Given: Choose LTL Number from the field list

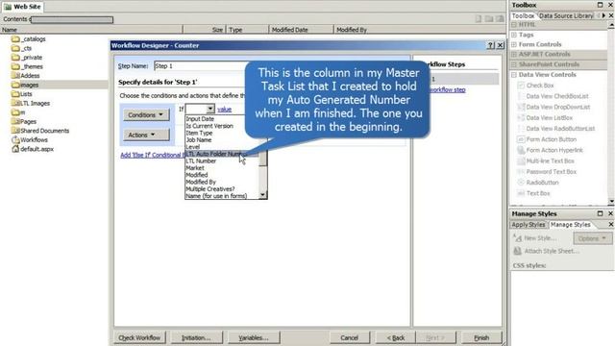Looking at the screenshot, I should (222, 161).
